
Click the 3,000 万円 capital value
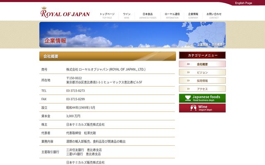(x=73, y=116)
